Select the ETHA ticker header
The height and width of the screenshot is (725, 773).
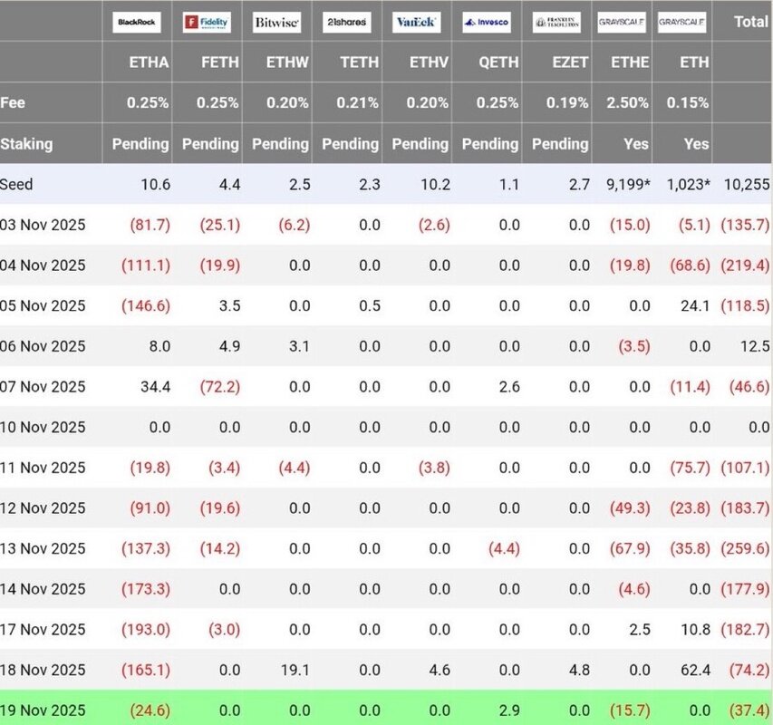coord(150,63)
